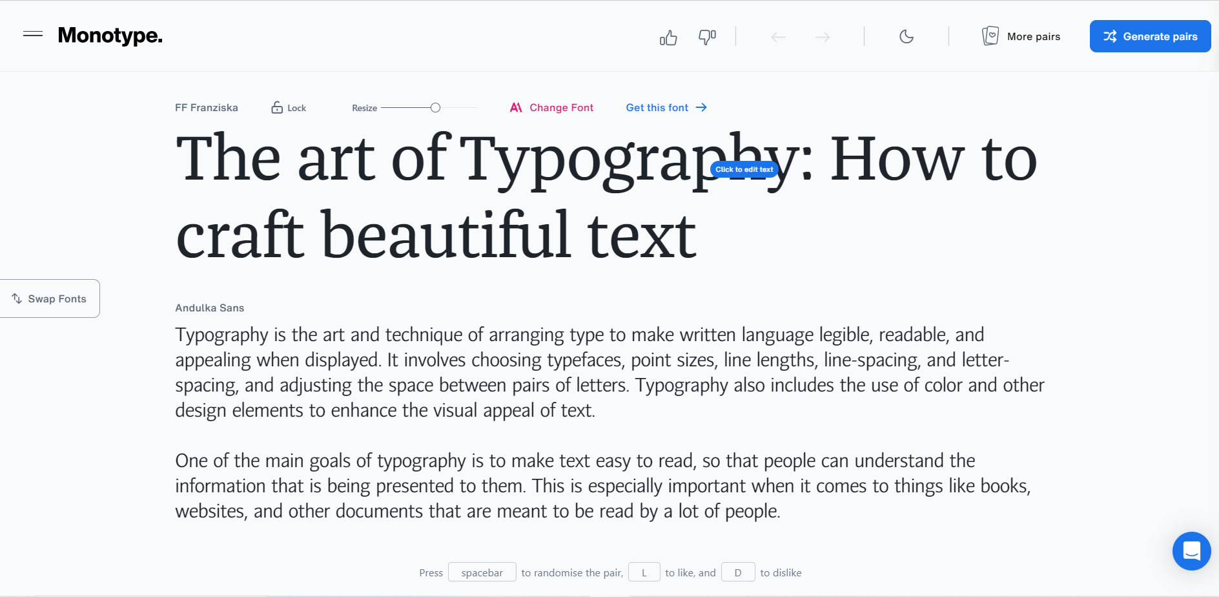The image size is (1219, 597).
Task: Click the spacebar shortcut hint
Action: (x=482, y=572)
